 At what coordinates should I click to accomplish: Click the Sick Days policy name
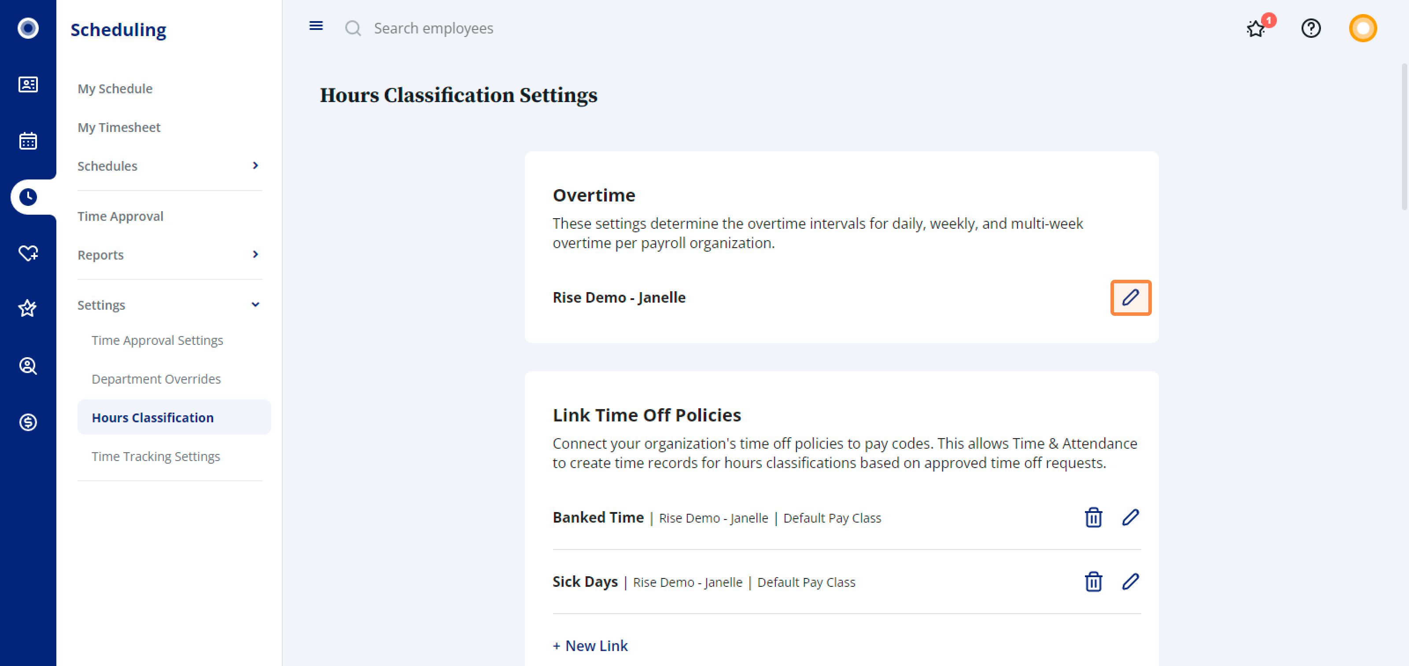point(585,582)
